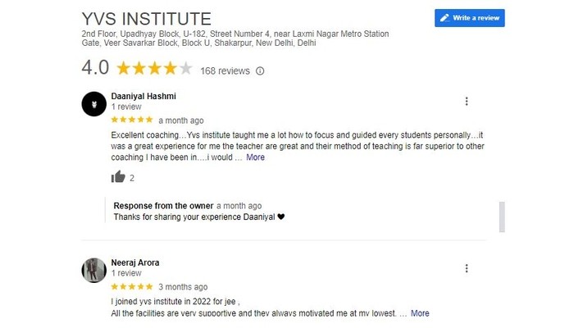Click the 'Response from the owner' heading
574x328 pixels.
(163, 206)
